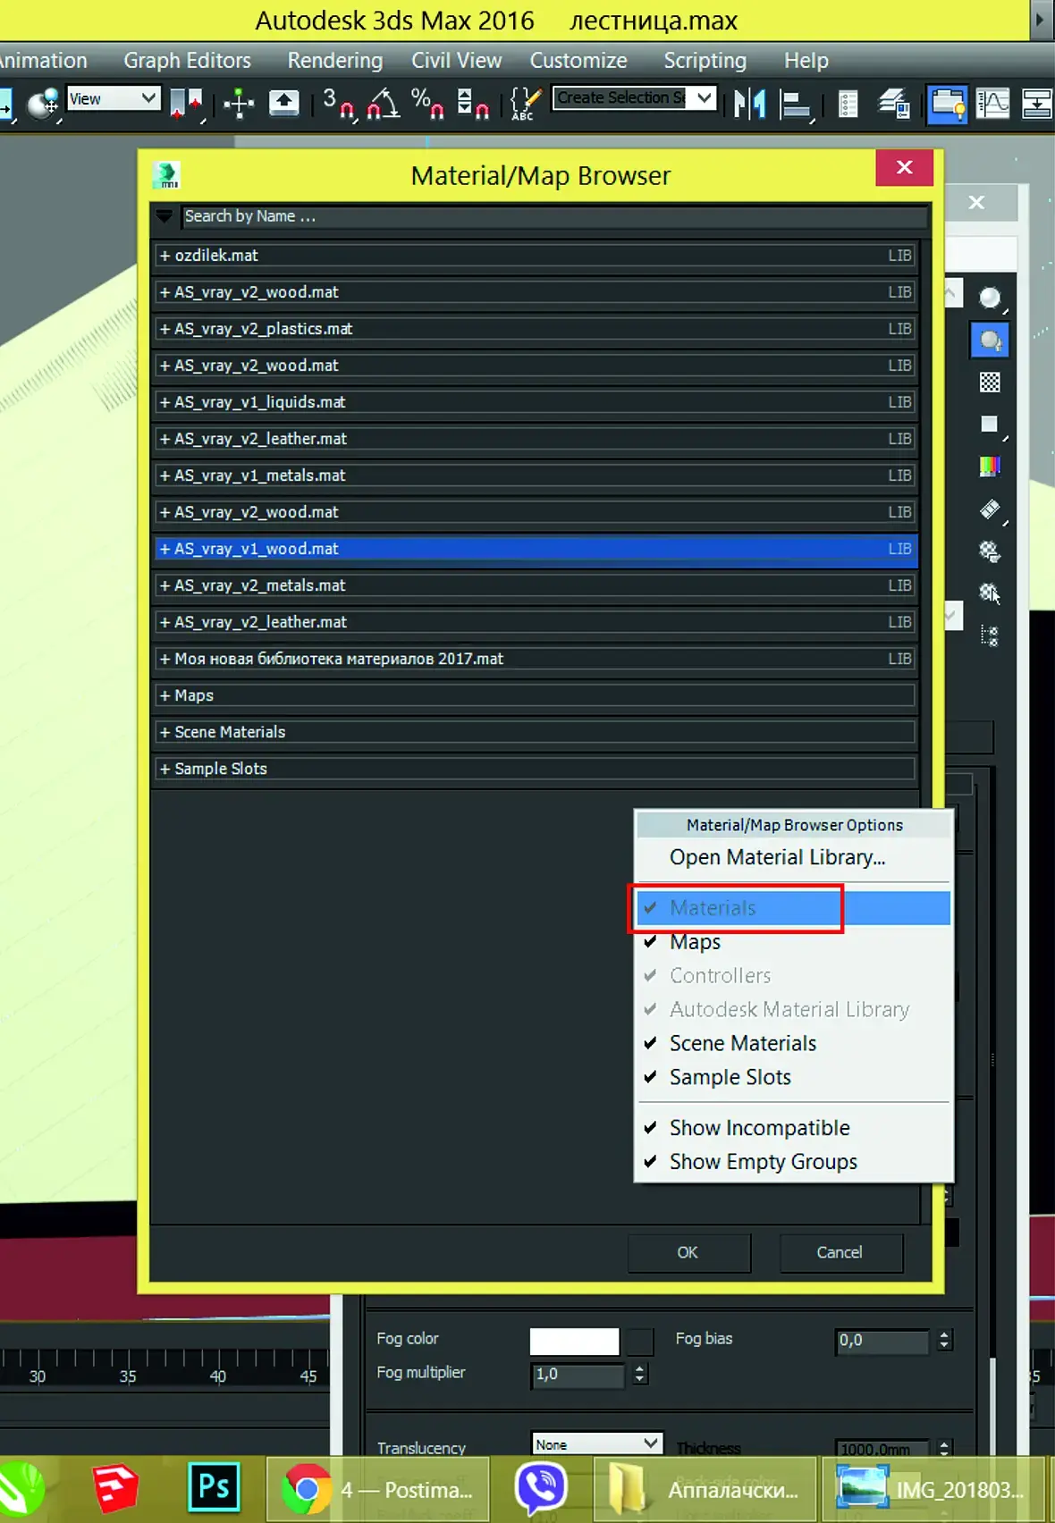Open the Customize menu
The image size is (1055, 1523).
coord(578,61)
